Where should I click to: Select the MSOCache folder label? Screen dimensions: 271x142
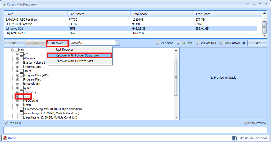pyautogui.click(x=31, y=101)
